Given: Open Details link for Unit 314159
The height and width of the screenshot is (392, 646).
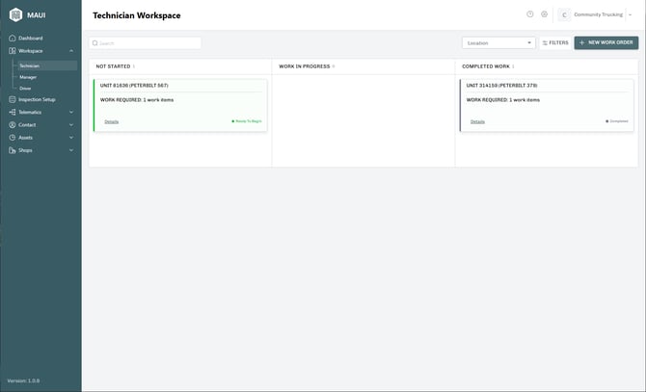Looking at the screenshot, I should pos(477,121).
